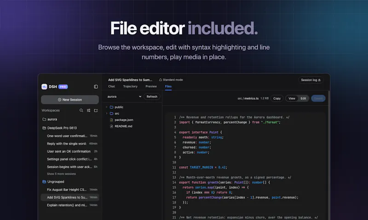Viewport: 368px width, 220px height.
Task: Expand the public folder chevron
Action: 107,107
